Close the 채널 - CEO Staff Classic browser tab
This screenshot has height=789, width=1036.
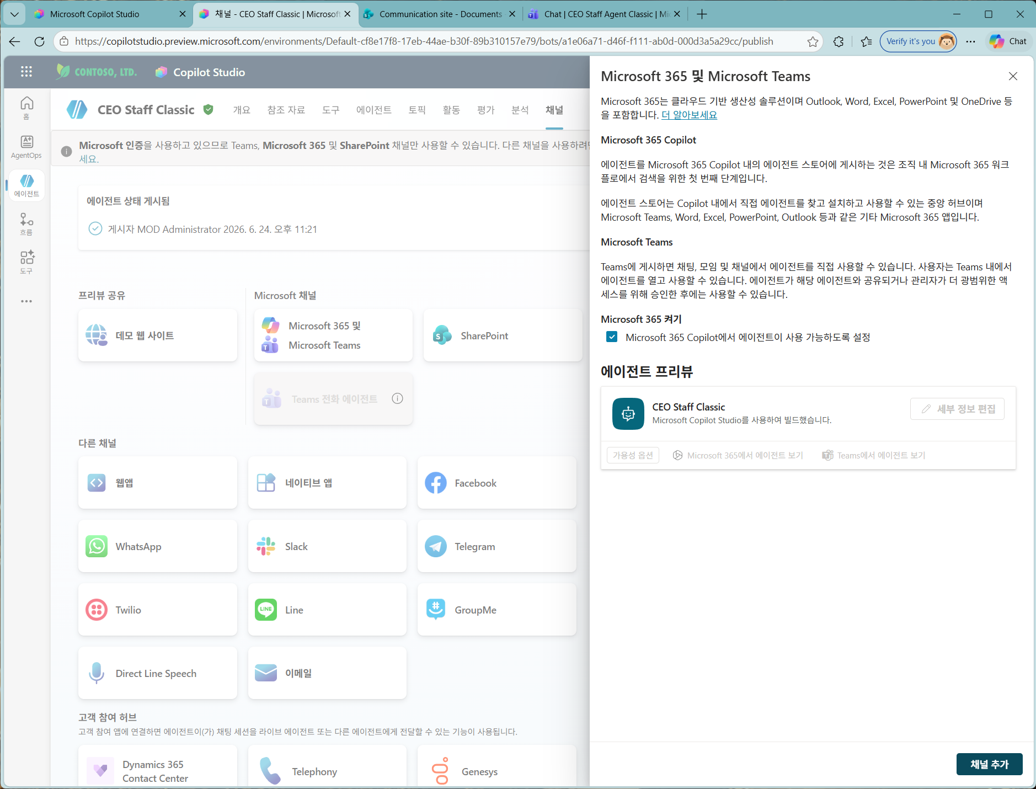[x=347, y=14]
